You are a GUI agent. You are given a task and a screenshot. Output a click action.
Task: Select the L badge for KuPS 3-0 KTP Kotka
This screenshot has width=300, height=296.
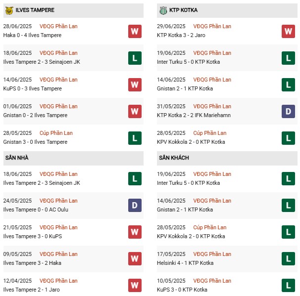[x=288, y=286]
